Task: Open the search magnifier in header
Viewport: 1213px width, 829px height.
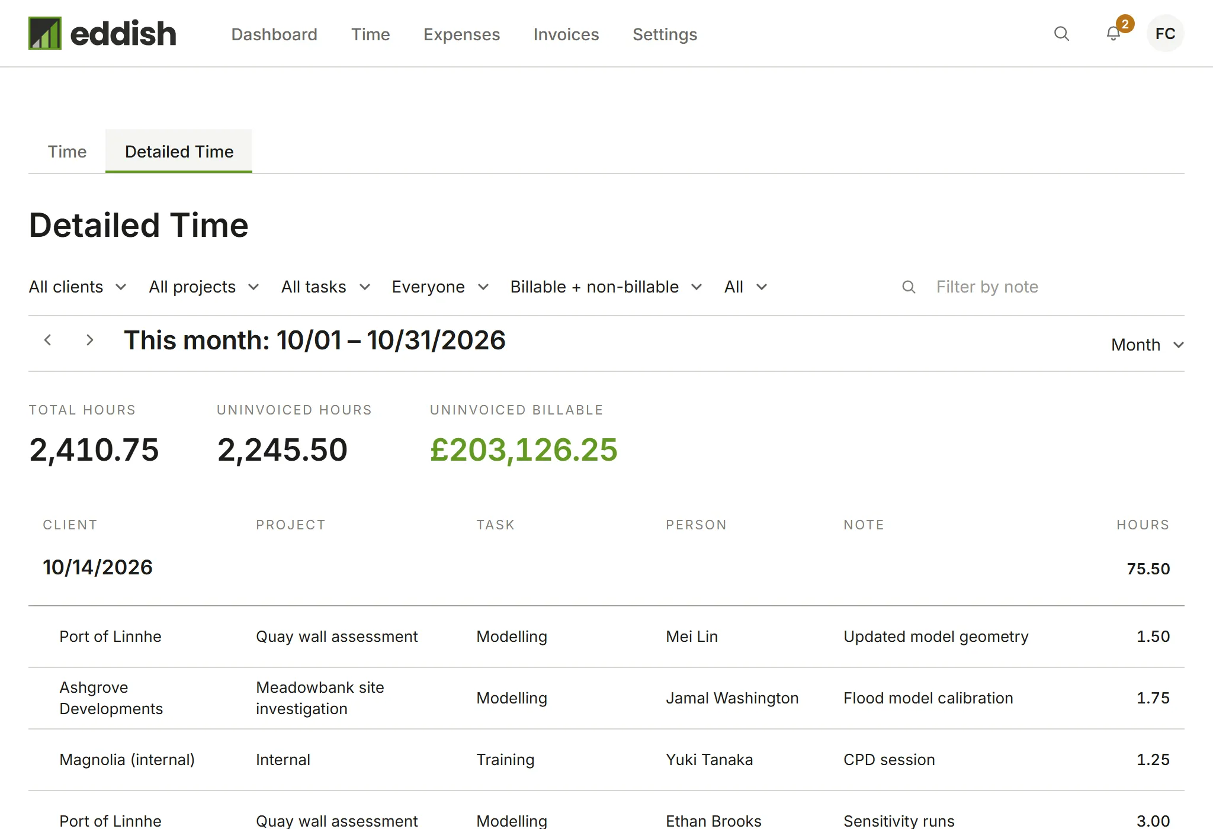Action: pyautogui.click(x=1061, y=34)
